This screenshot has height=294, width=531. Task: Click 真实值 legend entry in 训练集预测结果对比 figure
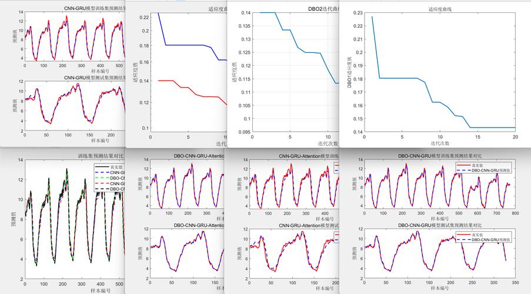coord(116,167)
